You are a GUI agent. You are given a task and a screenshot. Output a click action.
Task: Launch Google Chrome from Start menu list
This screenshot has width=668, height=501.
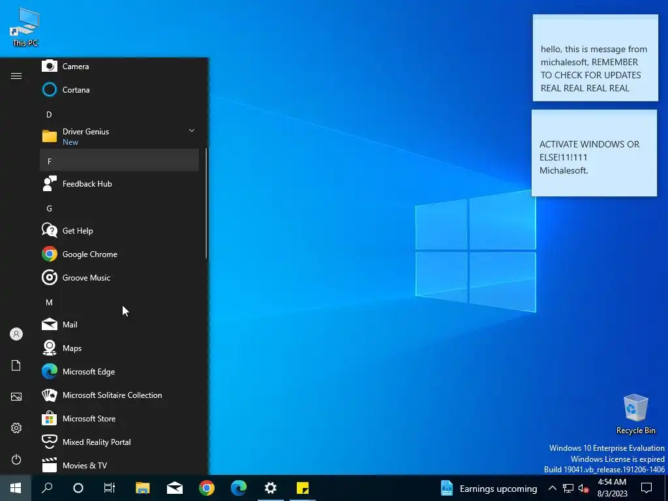(119, 254)
